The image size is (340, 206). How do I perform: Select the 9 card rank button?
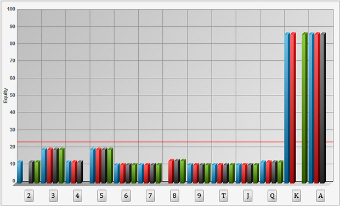[x=199, y=196]
